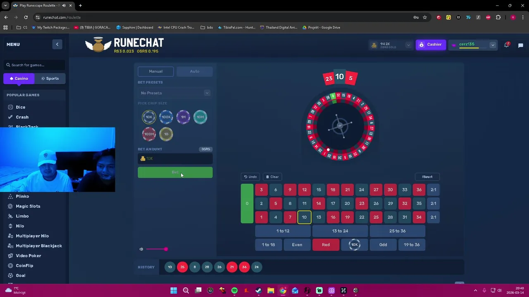This screenshot has width=529, height=297.
Task: Select the 10M chip
Action: [x=200, y=117]
